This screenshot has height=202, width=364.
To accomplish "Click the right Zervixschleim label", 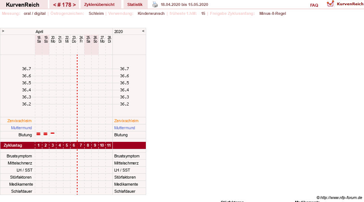I will point(126,121).
